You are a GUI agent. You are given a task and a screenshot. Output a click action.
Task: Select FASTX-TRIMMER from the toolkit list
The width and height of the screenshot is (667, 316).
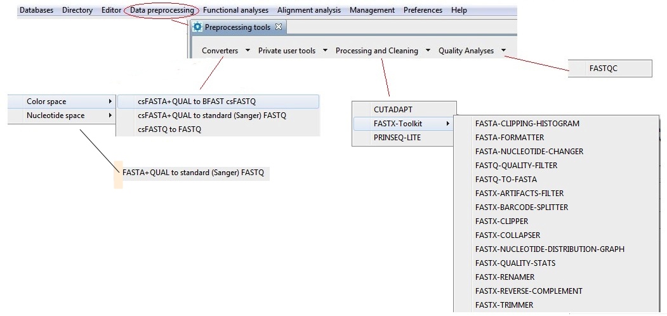coord(504,305)
